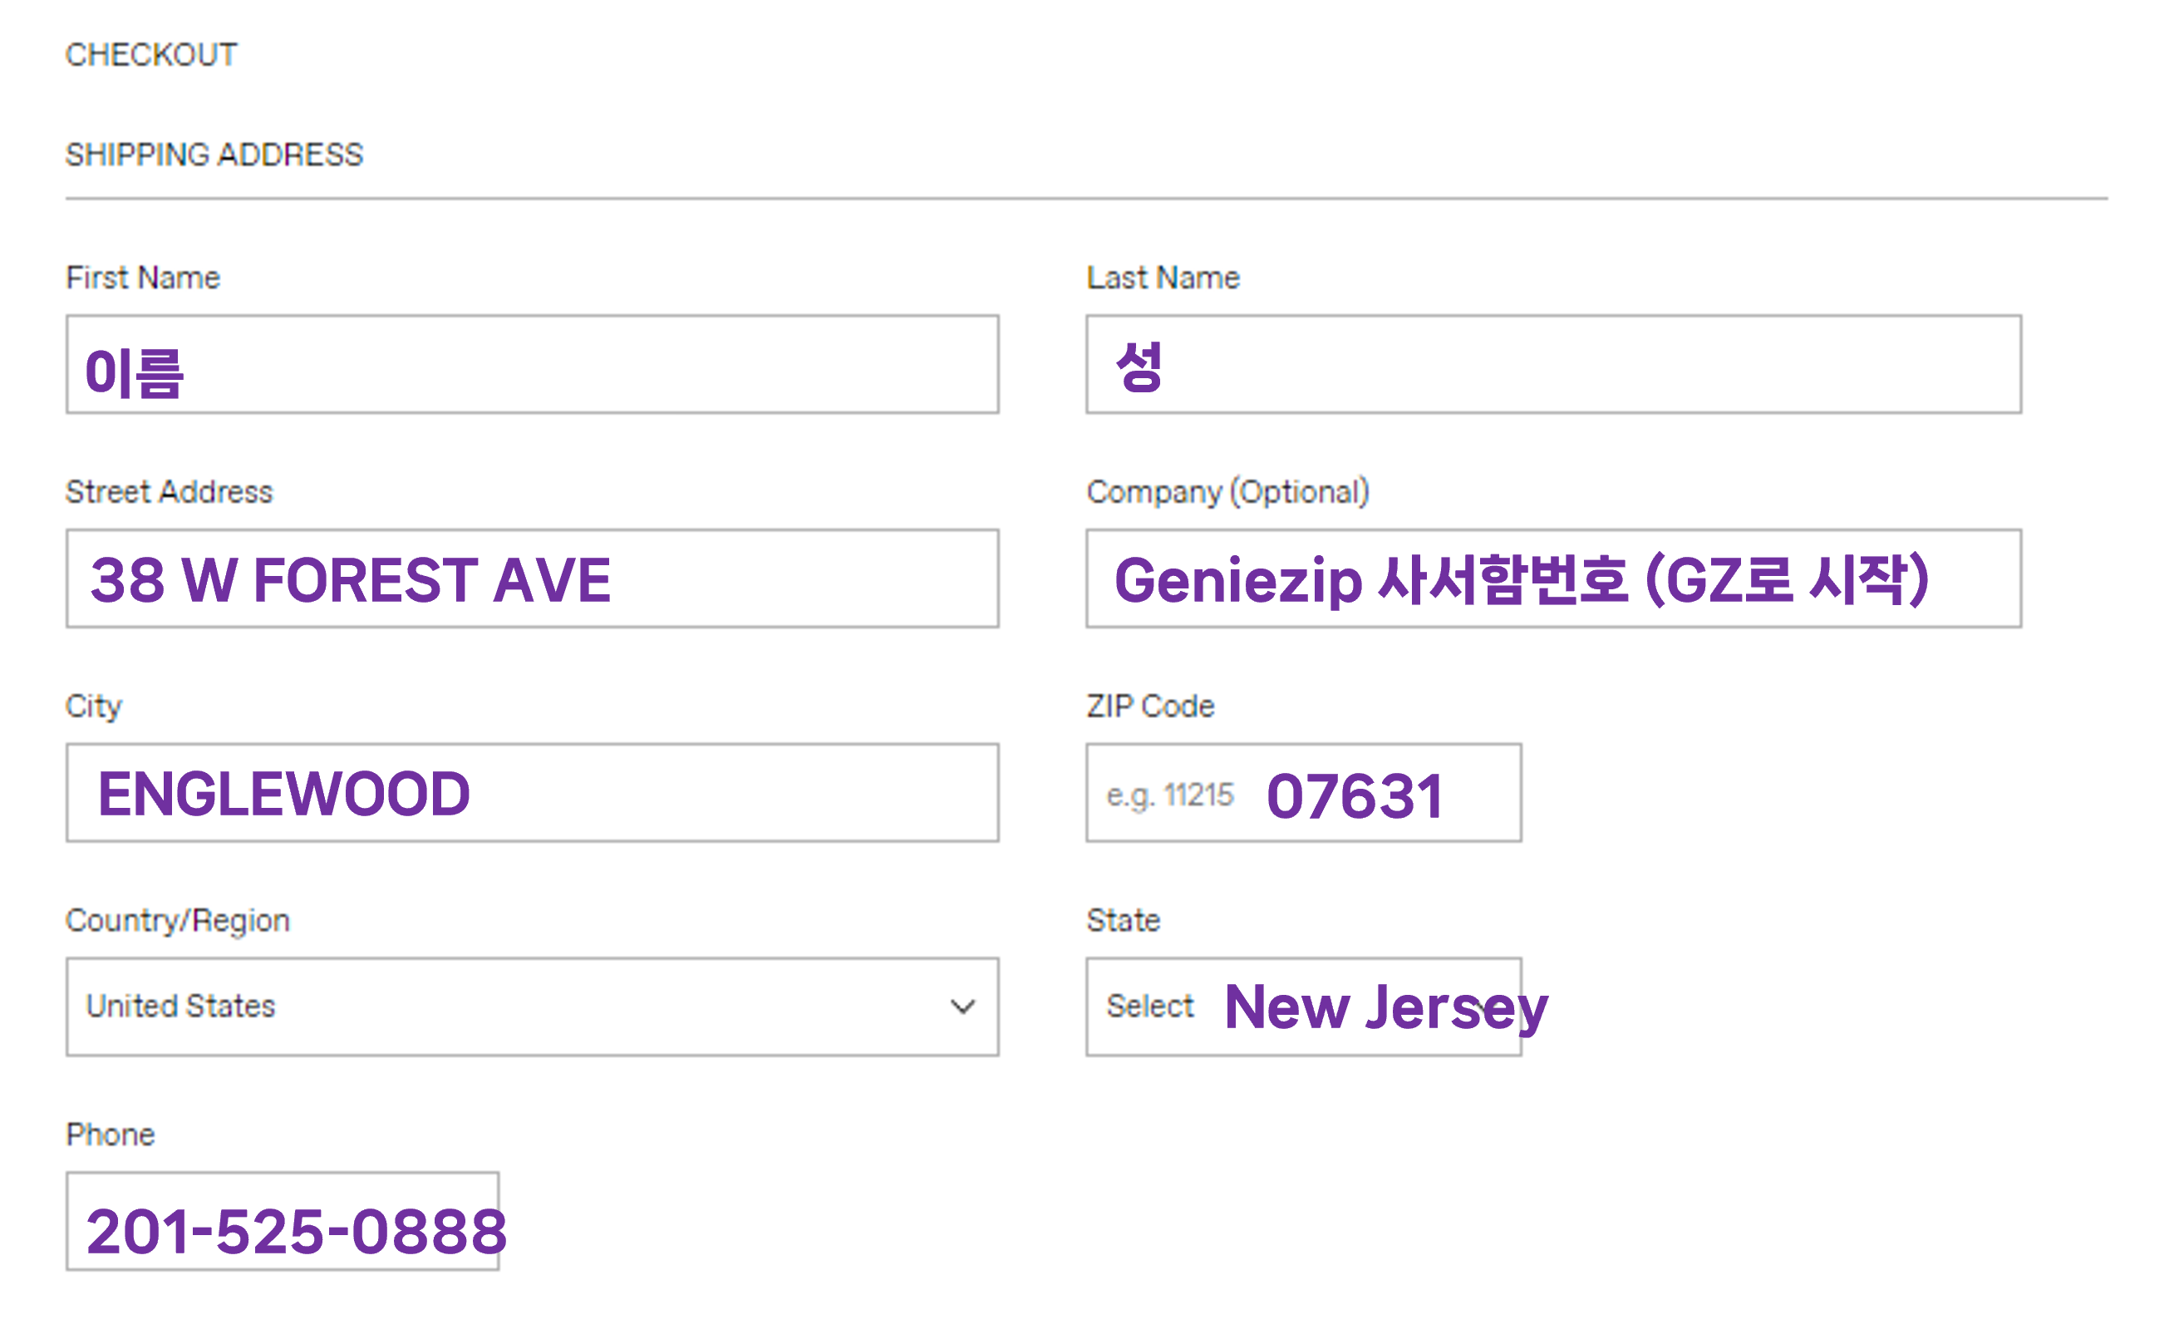Click the "City" field label
This screenshot has height=1334, width=2174.
94,706
